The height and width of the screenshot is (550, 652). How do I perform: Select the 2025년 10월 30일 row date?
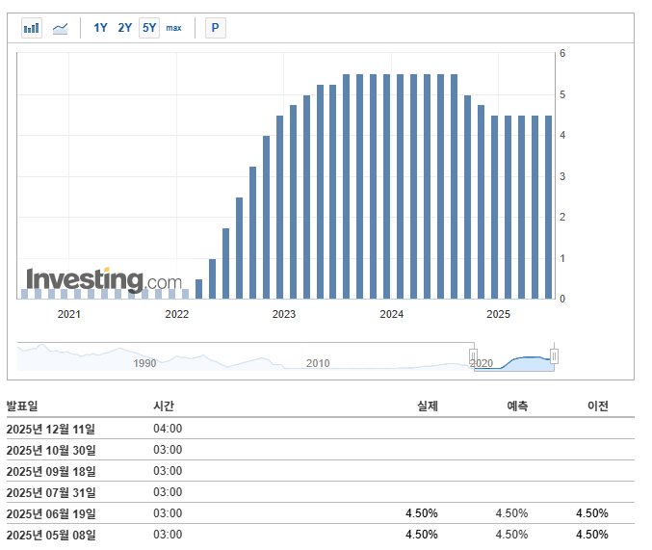click(x=51, y=450)
